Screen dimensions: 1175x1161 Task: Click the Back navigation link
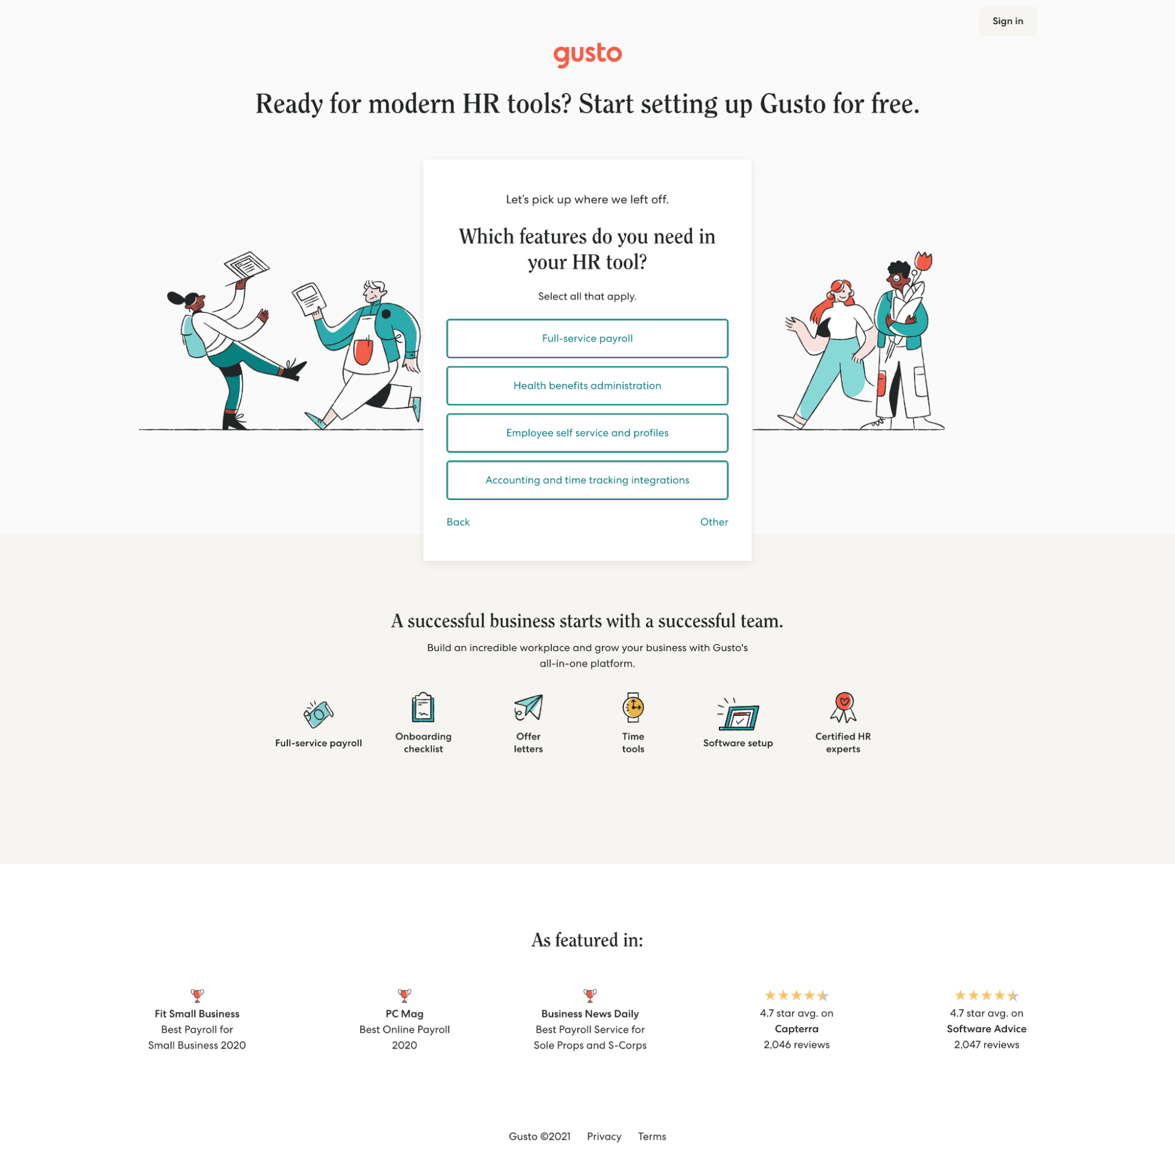(458, 522)
